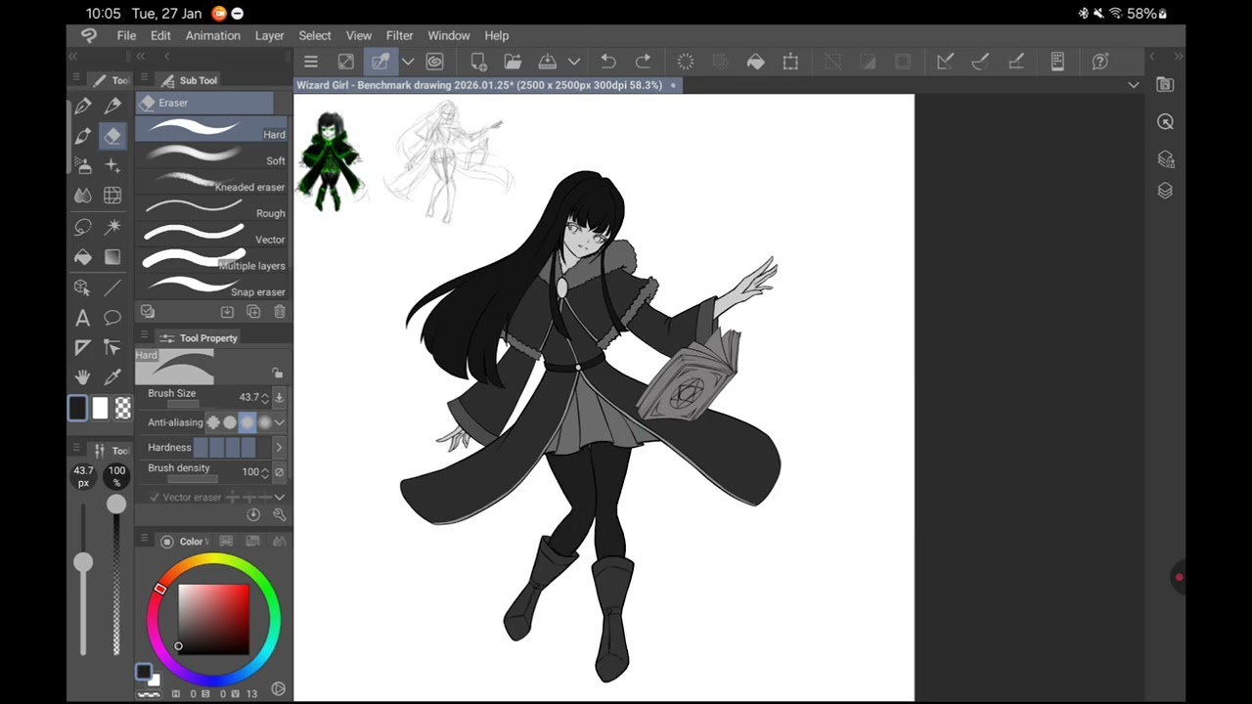Click the Delete sub tool trash icon

tap(280, 312)
